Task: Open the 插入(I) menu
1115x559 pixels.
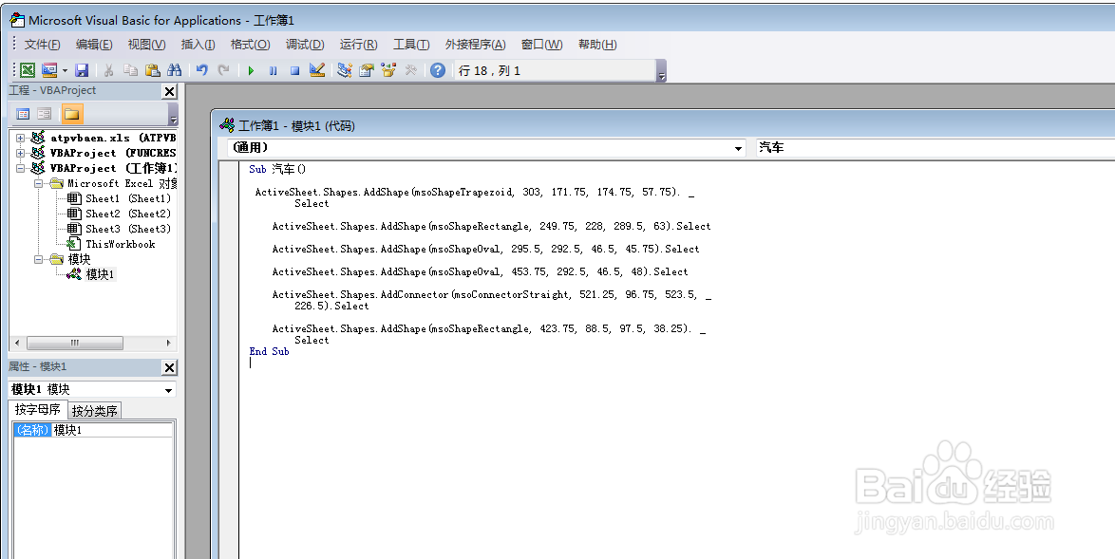Action: (198, 44)
